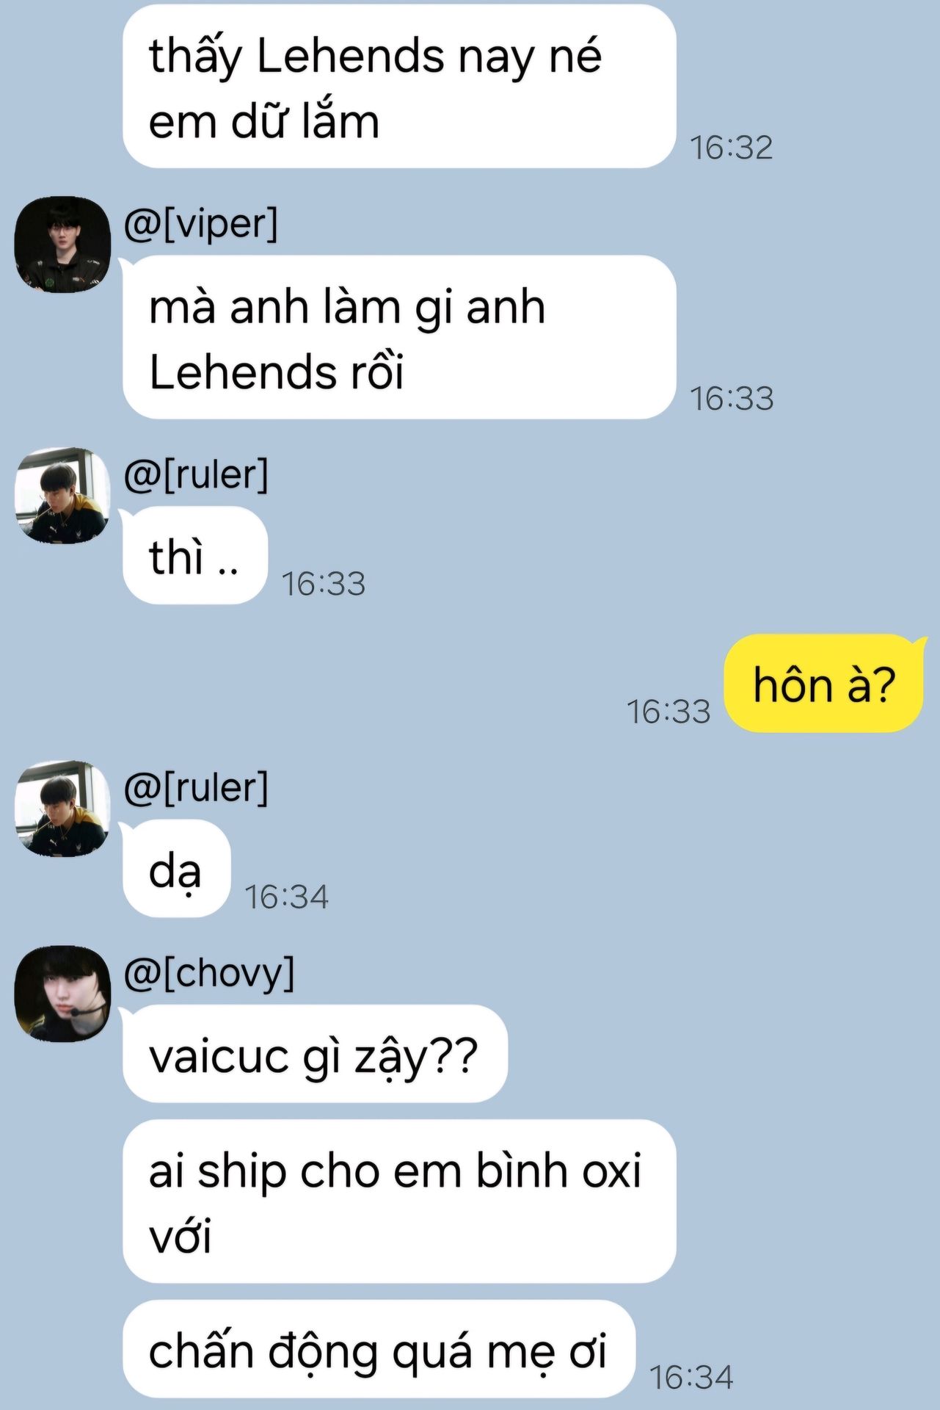Tap the @[ruler] name above 'dạ'
Image resolution: width=940 pixels, height=1410 pixels.
(x=196, y=787)
